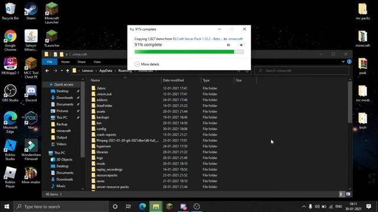Click the RLCraft Server Pack source link

(x=198, y=39)
